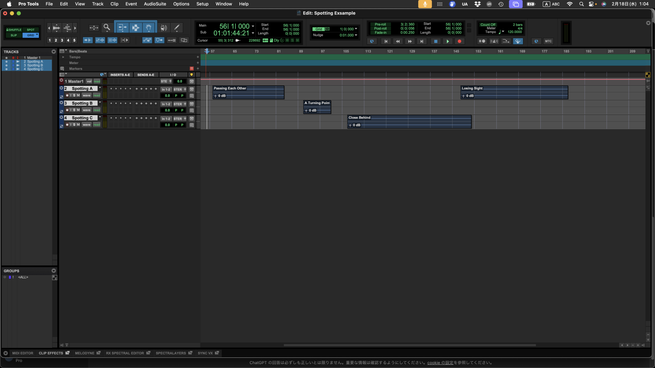Open the Grid value dropdown

pyautogui.click(x=356, y=29)
